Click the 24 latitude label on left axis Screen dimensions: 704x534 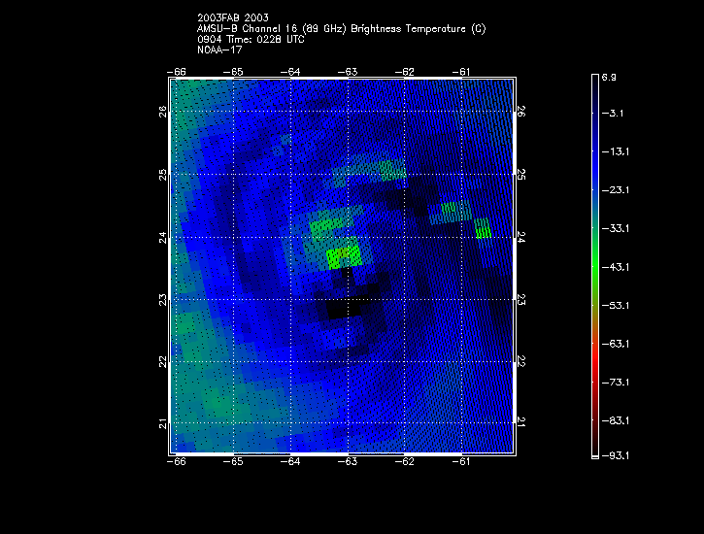[162, 237]
